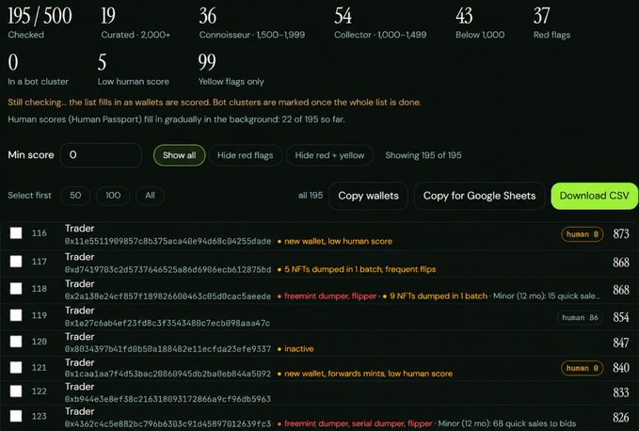Image resolution: width=639 pixels, height=431 pixels.
Task: Switch to Hide red flags filter
Action: [x=245, y=155]
